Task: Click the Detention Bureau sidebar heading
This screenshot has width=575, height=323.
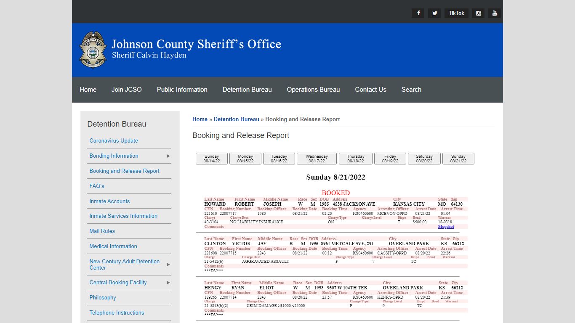Action: tap(117, 124)
